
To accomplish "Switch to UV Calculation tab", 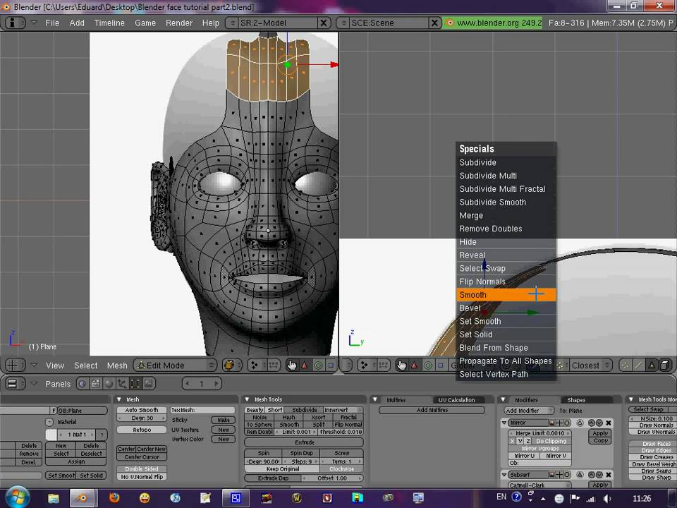I will coord(456,400).
